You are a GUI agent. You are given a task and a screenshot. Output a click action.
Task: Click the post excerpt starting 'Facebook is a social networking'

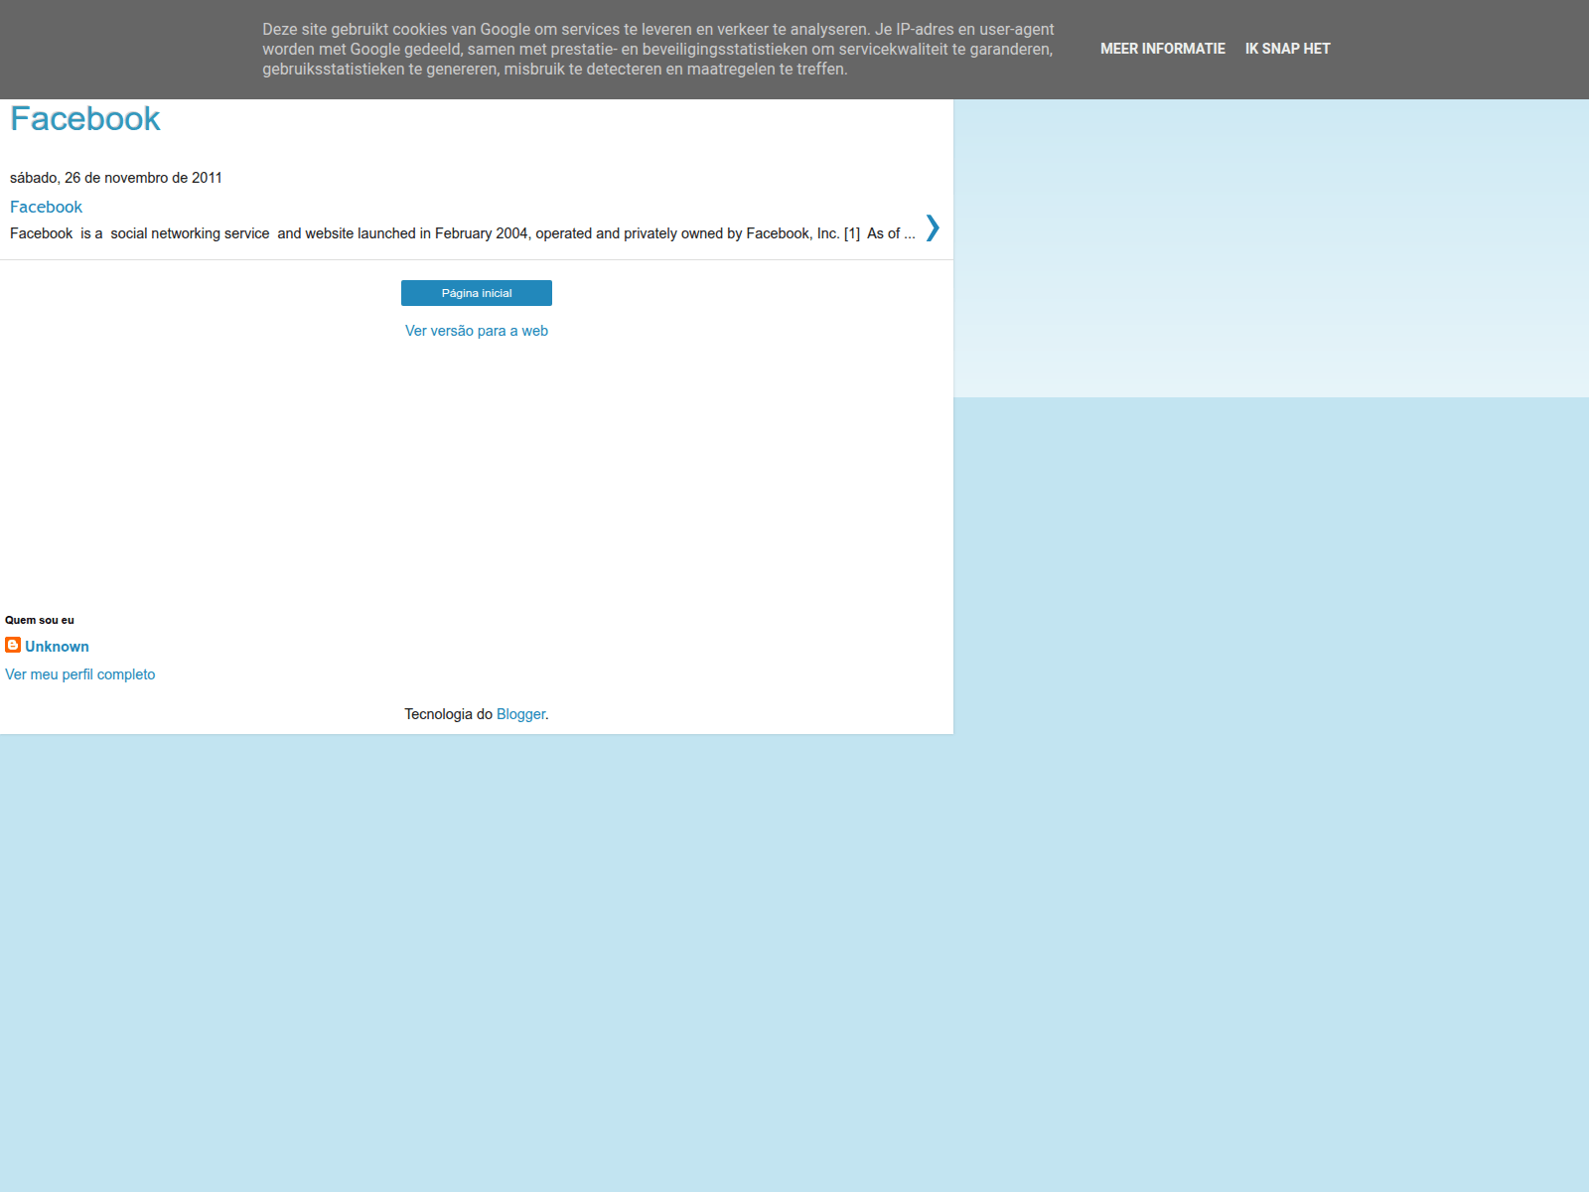[x=463, y=233]
